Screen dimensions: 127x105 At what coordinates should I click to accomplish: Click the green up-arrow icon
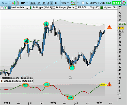click(6, 8)
